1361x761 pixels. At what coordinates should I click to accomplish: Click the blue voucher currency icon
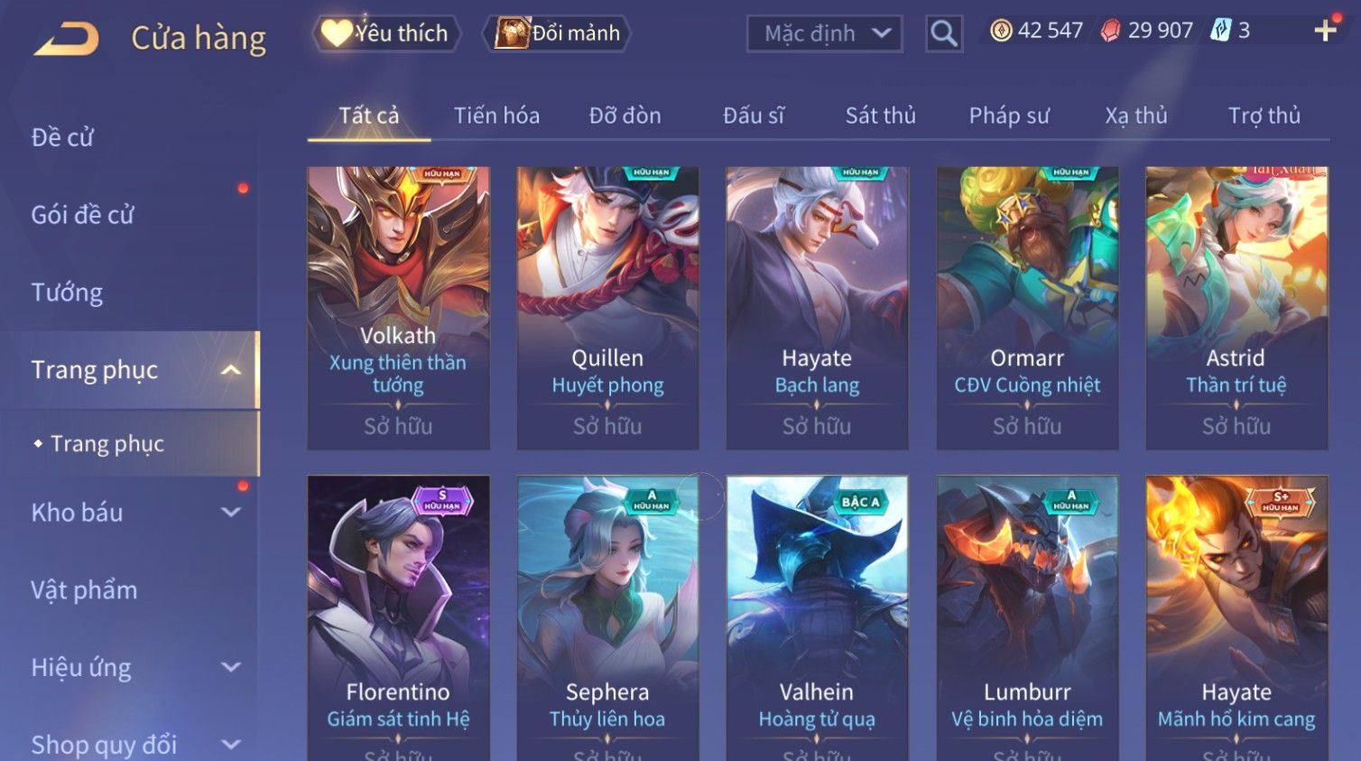click(1220, 31)
